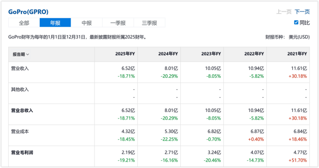Click the 2023年FY column header

(211, 54)
